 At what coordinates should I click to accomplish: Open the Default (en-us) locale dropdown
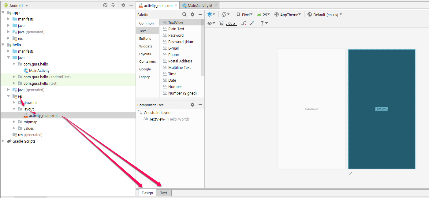pos(325,14)
